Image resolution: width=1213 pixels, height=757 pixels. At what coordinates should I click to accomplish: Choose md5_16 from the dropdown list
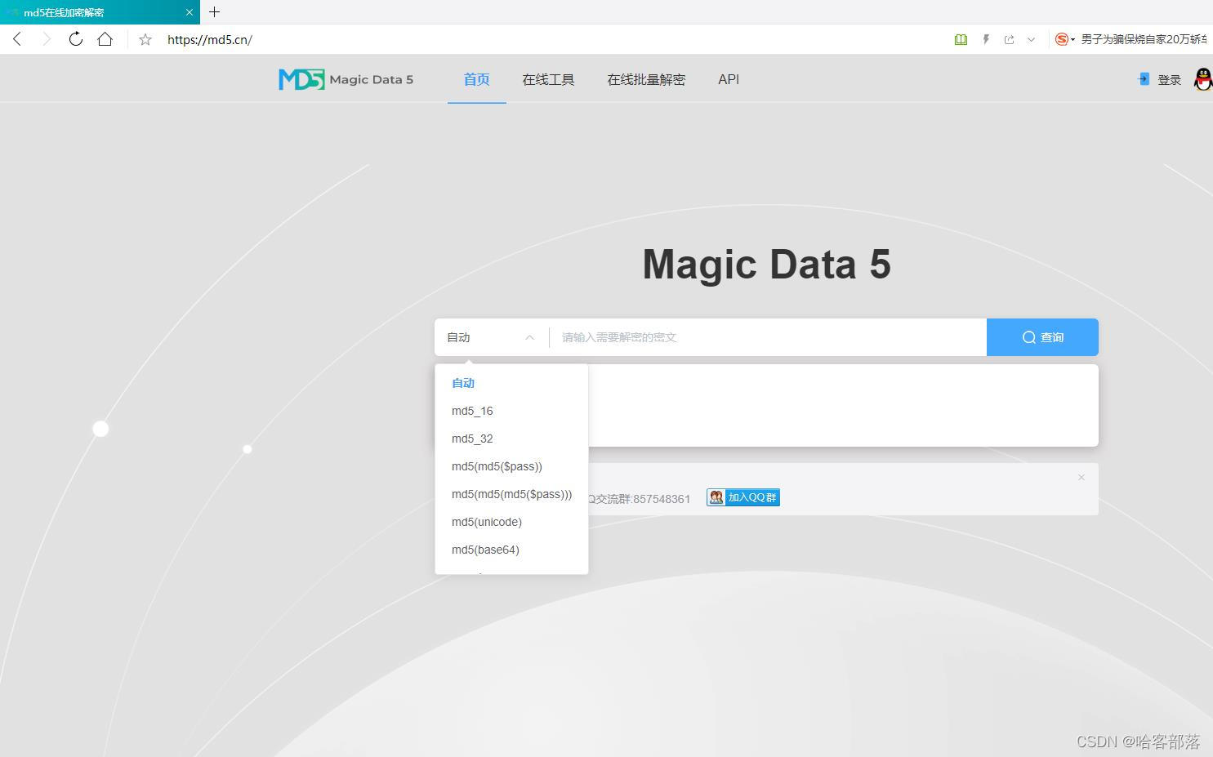[x=511, y=411]
